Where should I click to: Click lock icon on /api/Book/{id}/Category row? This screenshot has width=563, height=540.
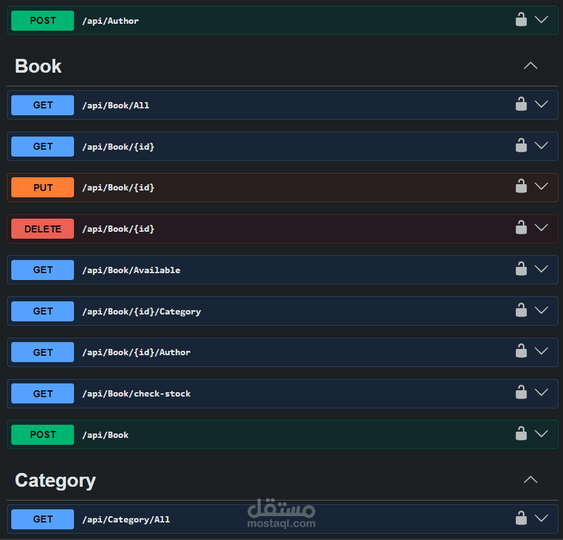[521, 310]
